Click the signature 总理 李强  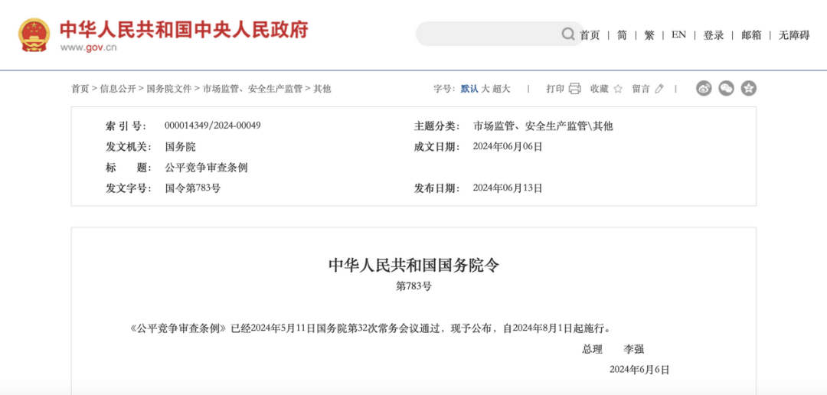pos(613,349)
